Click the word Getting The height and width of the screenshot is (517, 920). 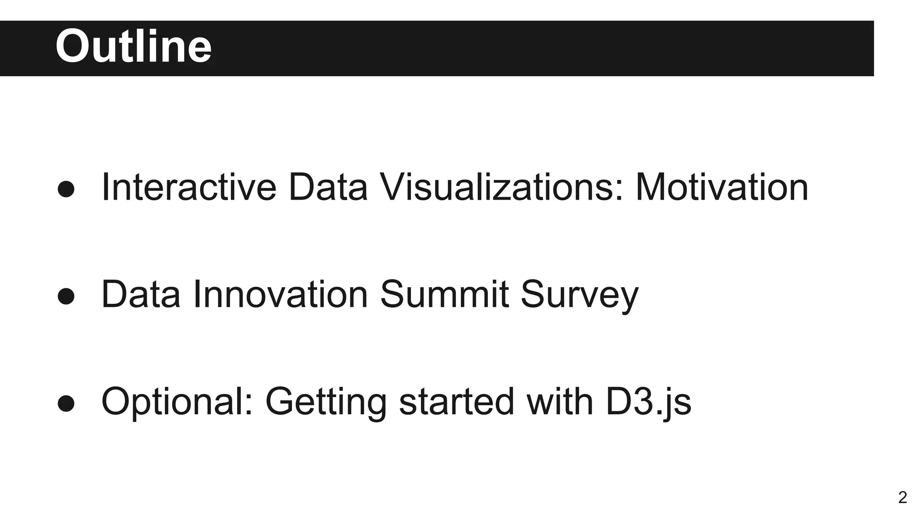[x=326, y=402]
